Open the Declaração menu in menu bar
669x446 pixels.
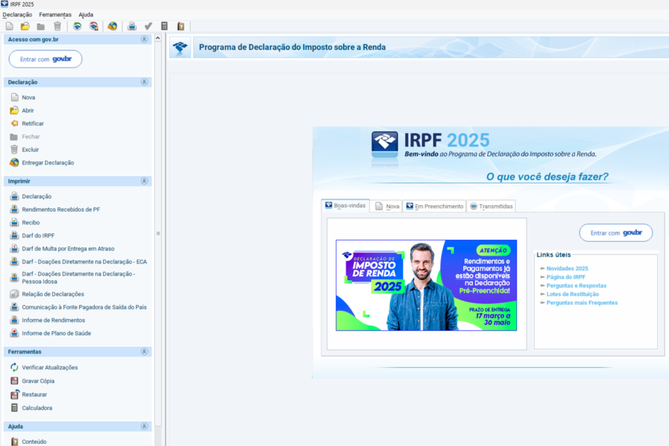click(17, 14)
